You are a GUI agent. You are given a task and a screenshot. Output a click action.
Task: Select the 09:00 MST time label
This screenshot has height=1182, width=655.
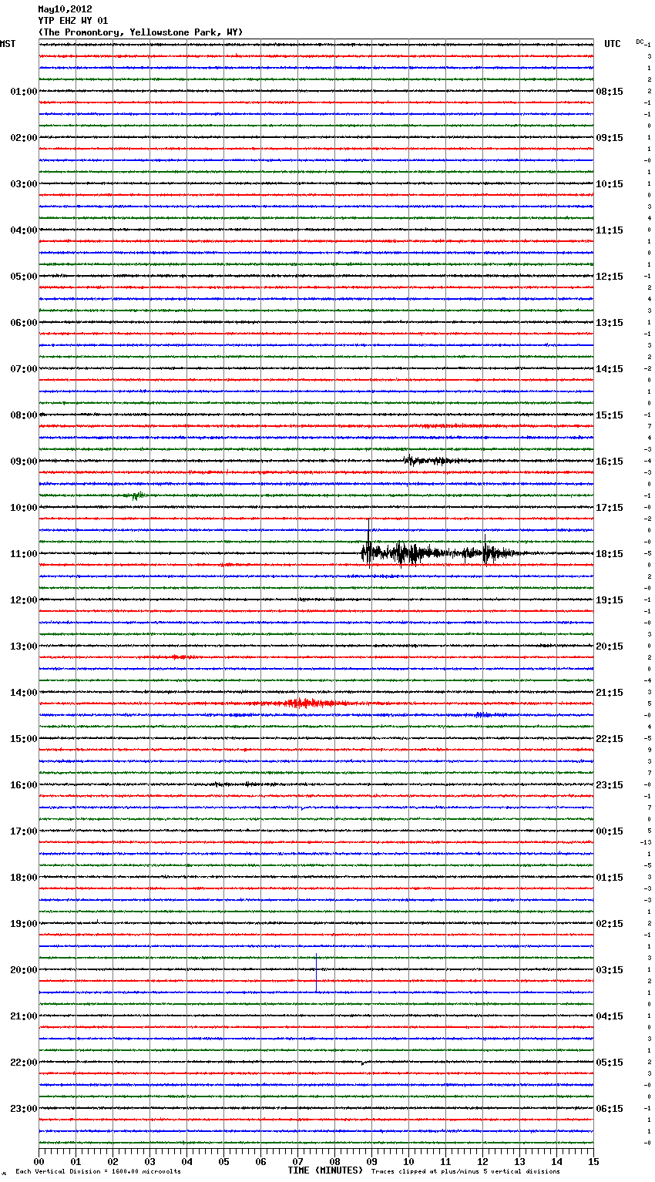point(23,462)
